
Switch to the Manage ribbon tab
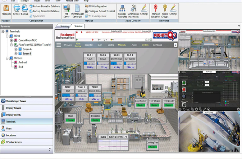click(x=25, y=1)
